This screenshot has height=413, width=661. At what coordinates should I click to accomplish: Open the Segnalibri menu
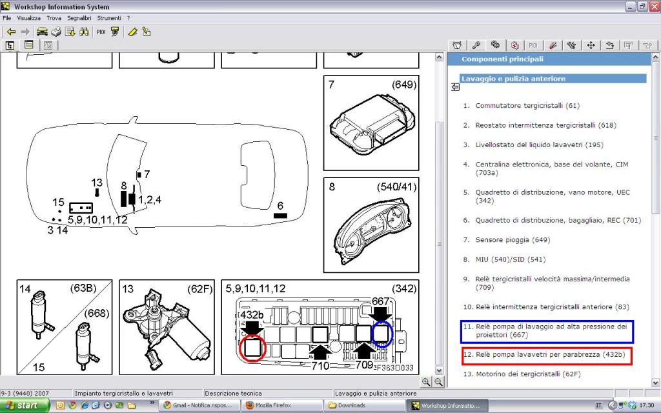(x=79, y=18)
